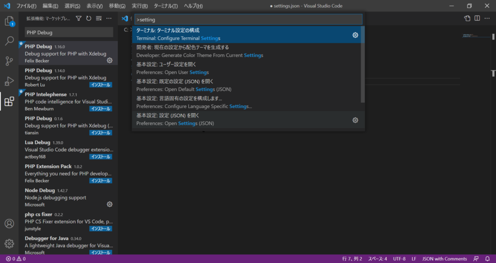496x263 pixels.
Task: Click the editor minimap
Action: click(476, 36)
